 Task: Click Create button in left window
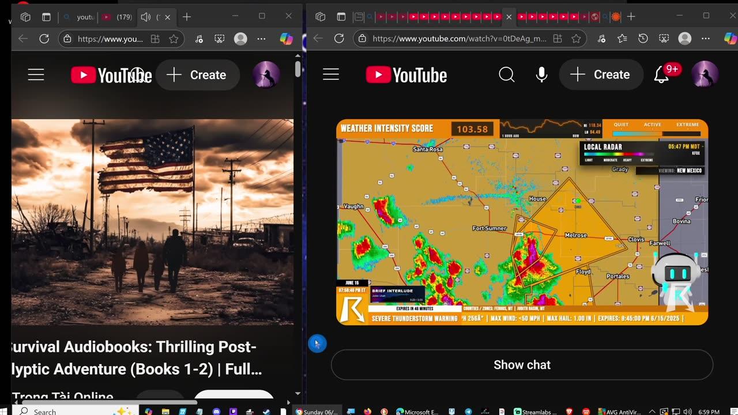pyautogui.click(x=197, y=75)
